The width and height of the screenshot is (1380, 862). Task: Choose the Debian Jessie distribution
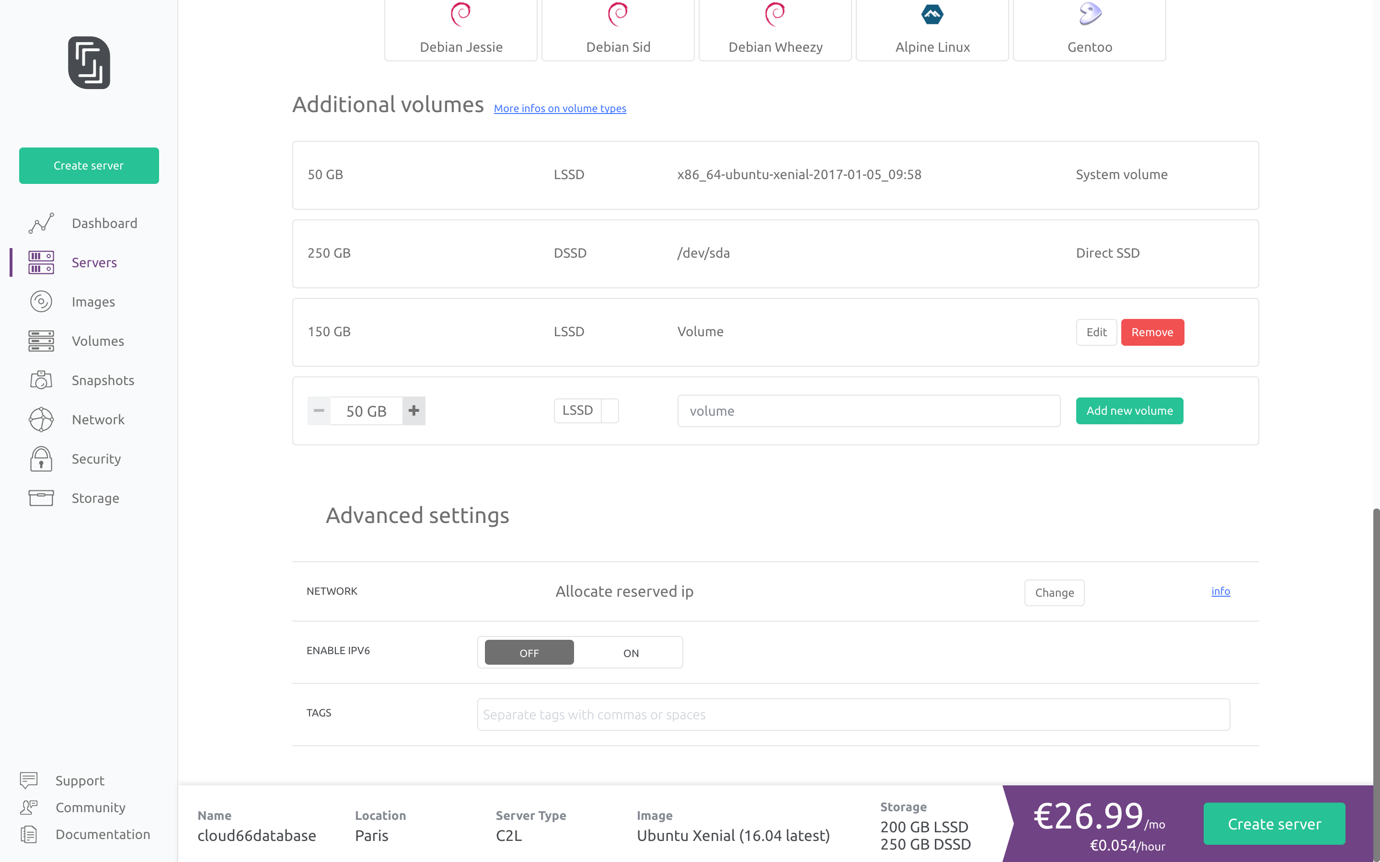tap(460, 30)
